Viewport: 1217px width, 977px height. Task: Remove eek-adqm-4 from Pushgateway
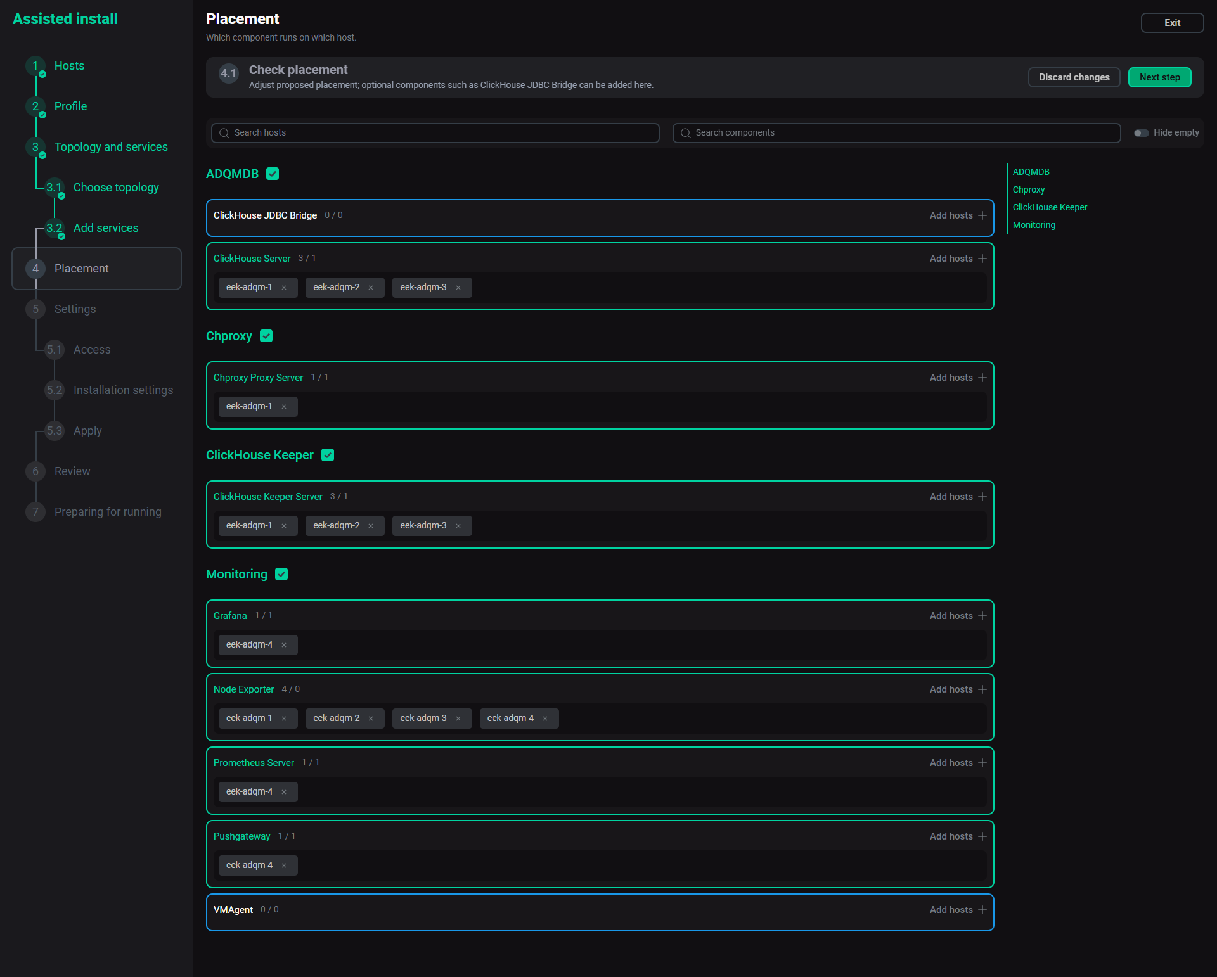click(284, 865)
